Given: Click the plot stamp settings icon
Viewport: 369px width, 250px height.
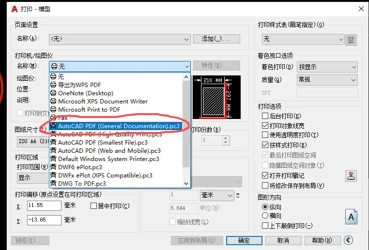Looking at the screenshot, I should pyautogui.click(x=351, y=176).
